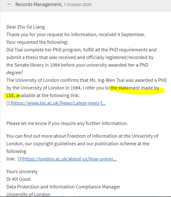Click the 'Your requested the following:' line
This screenshot has height=197, width=171.
[x=37, y=42]
